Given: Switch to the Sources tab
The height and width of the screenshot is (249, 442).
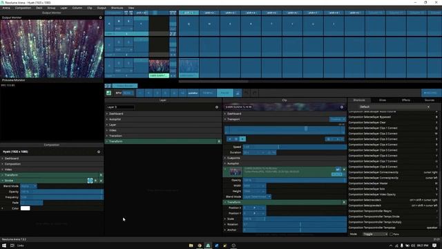Looking at the screenshot, I should (x=430, y=100).
